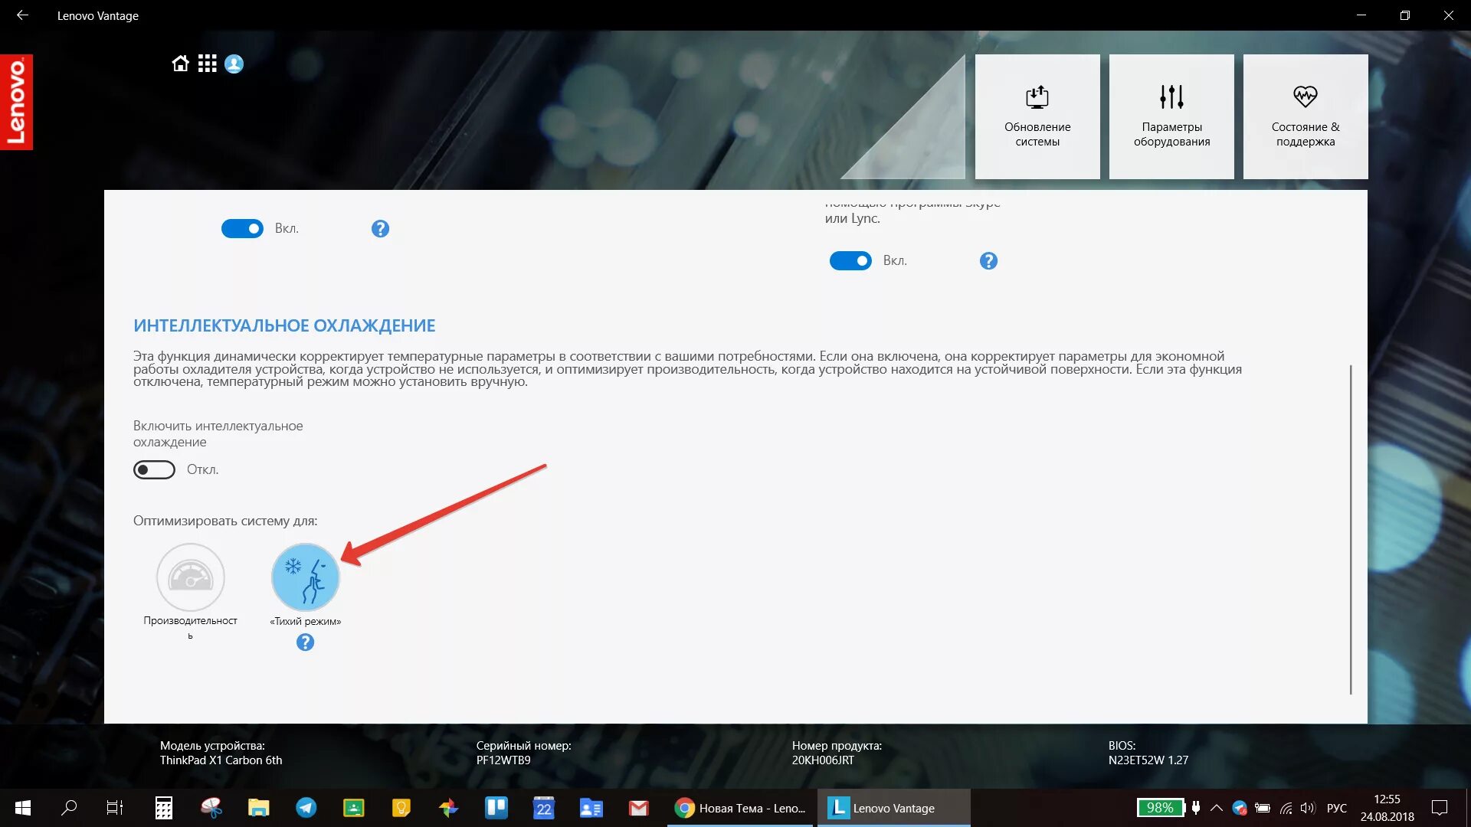The width and height of the screenshot is (1471, 827).
Task: Launch Calculator from the taskbar
Action: click(x=164, y=808)
